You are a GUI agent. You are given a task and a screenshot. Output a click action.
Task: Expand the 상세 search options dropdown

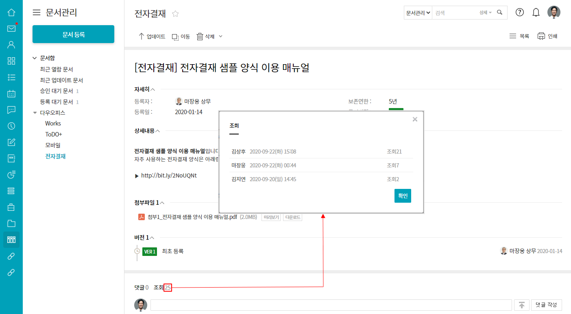click(486, 13)
